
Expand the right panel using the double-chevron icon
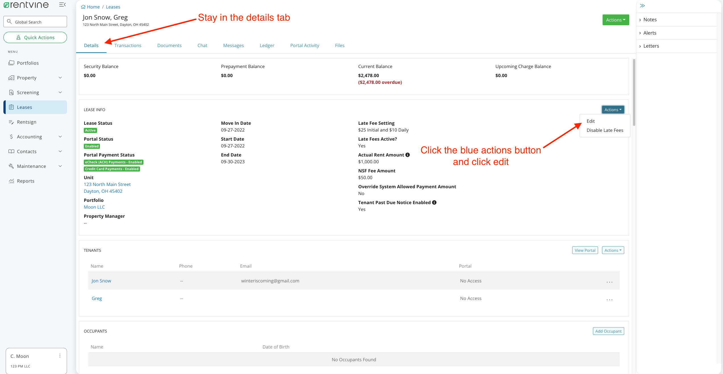(642, 5)
